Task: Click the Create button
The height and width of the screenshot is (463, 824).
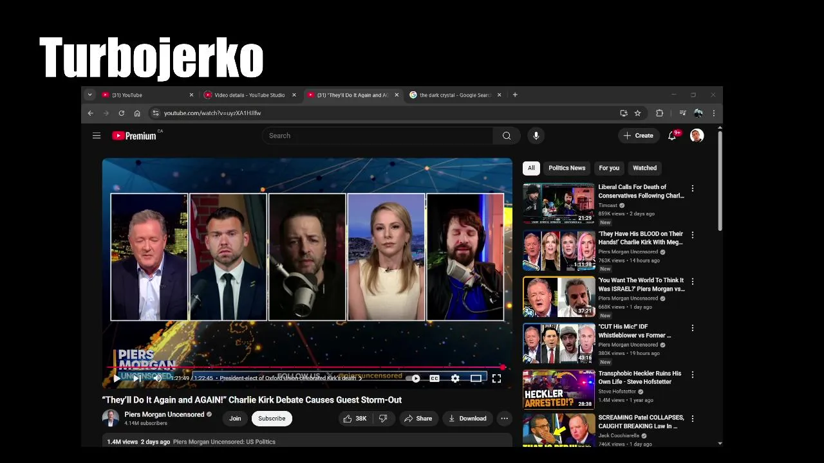Action: (x=638, y=136)
